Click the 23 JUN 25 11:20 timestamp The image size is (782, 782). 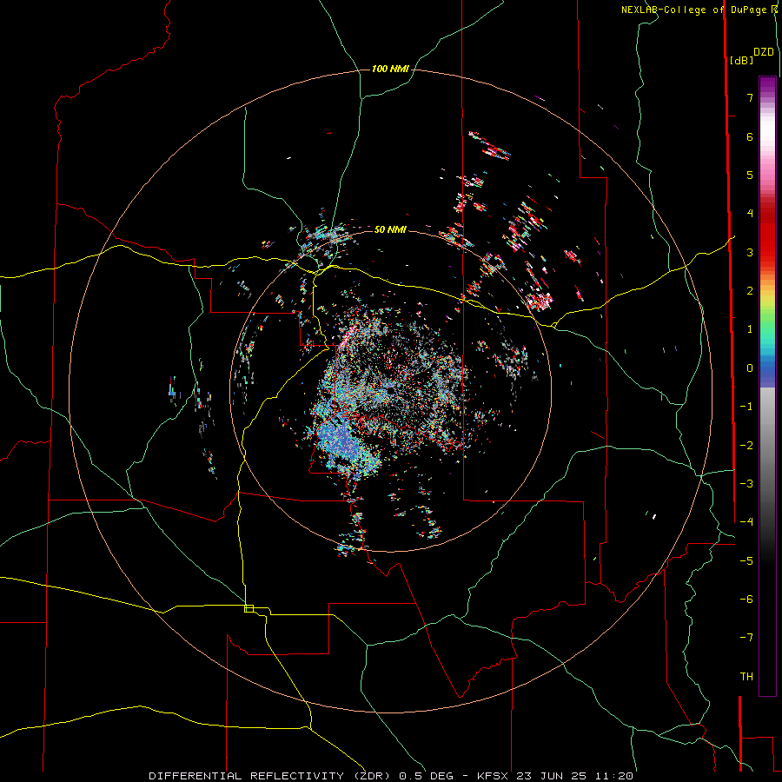point(575,776)
